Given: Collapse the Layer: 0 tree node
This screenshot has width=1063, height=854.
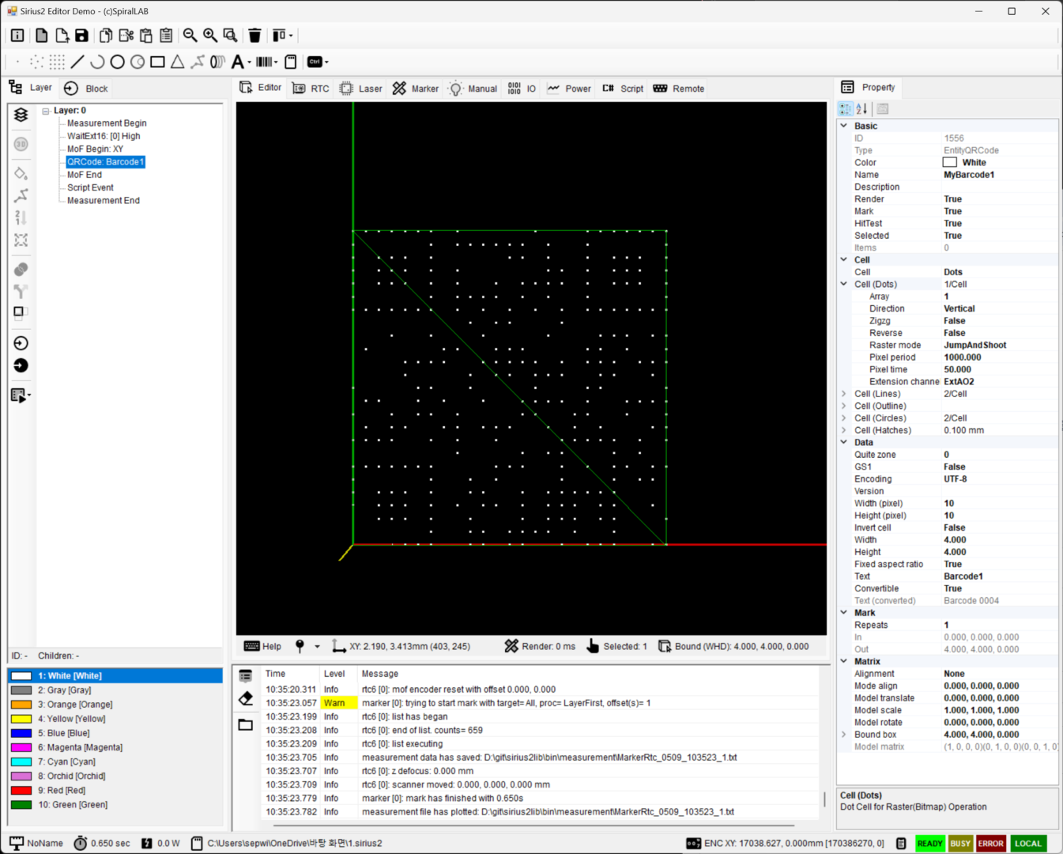Looking at the screenshot, I should (46, 111).
